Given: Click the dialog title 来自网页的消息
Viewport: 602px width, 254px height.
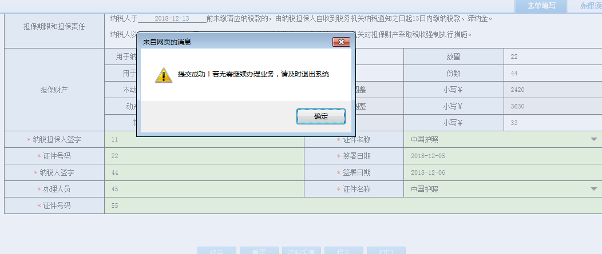Looking at the screenshot, I should click(167, 42).
